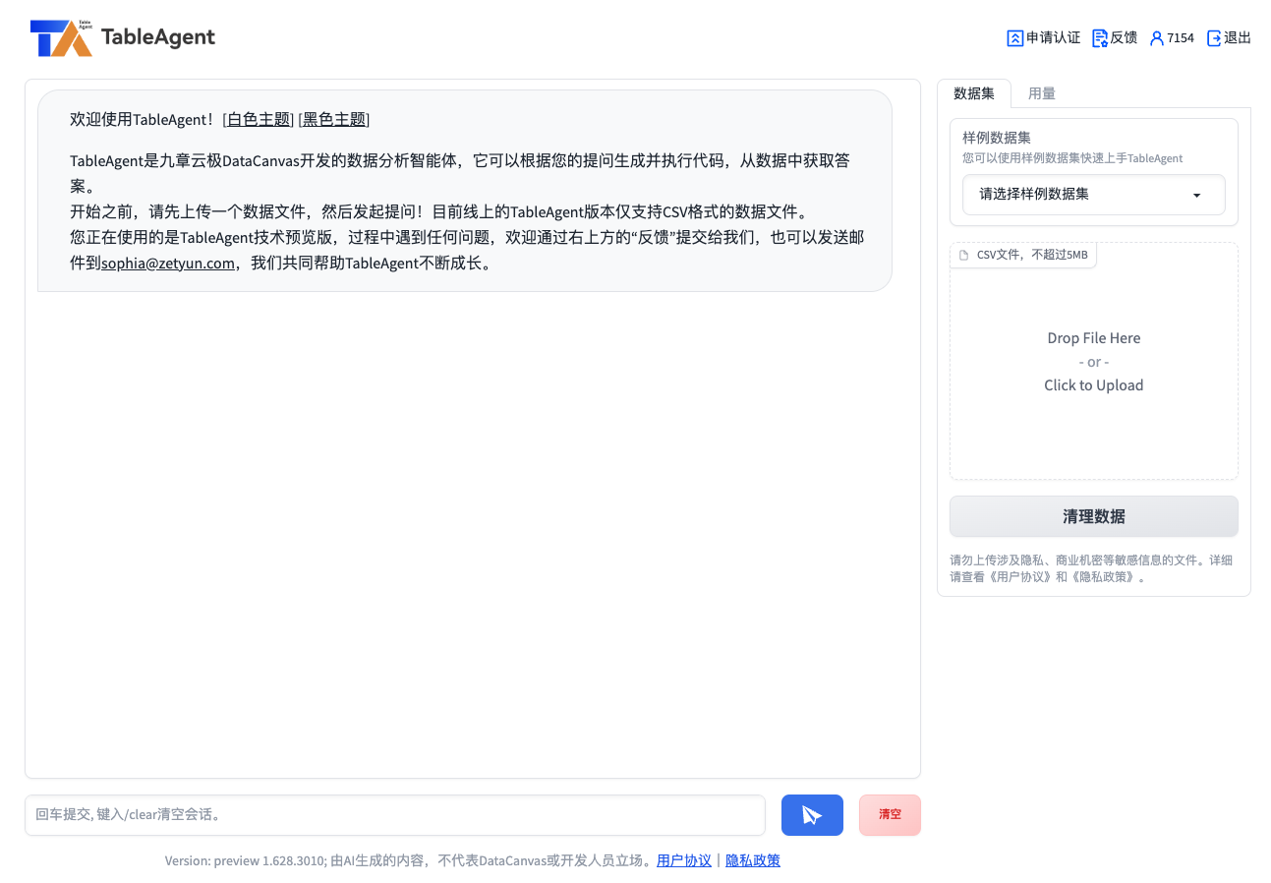Click 退出 to log out
This screenshot has width=1271, height=883.
pyautogui.click(x=1238, y=38)
